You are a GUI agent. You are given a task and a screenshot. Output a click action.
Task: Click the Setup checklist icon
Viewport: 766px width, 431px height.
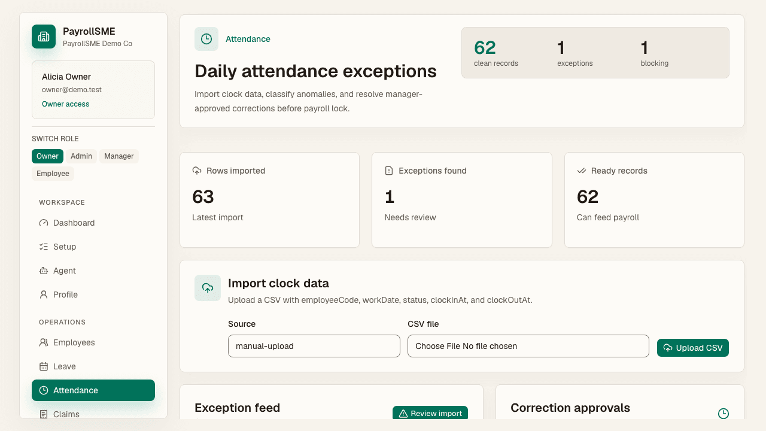(x=44, y=247)
